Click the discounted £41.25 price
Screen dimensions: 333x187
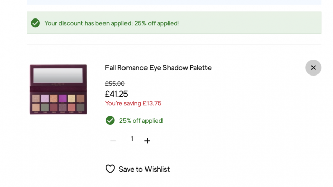click(x=116, y=93)
